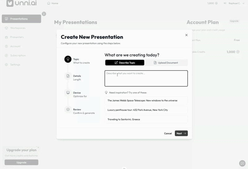Choose the Luxury penthouse tour suggestion
Image resolution: width=248 pixels, height=169 pixels.
[146, 110]
